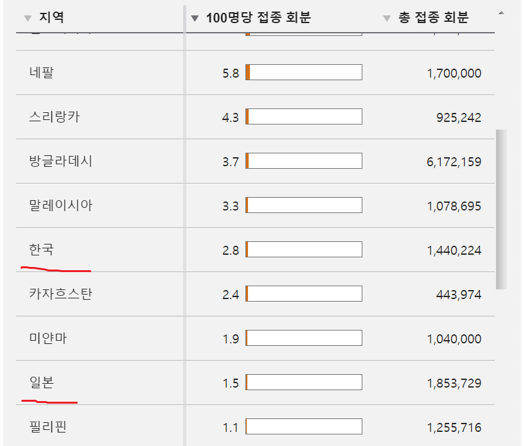Click the 지역 column header

[x=51, y=17]
